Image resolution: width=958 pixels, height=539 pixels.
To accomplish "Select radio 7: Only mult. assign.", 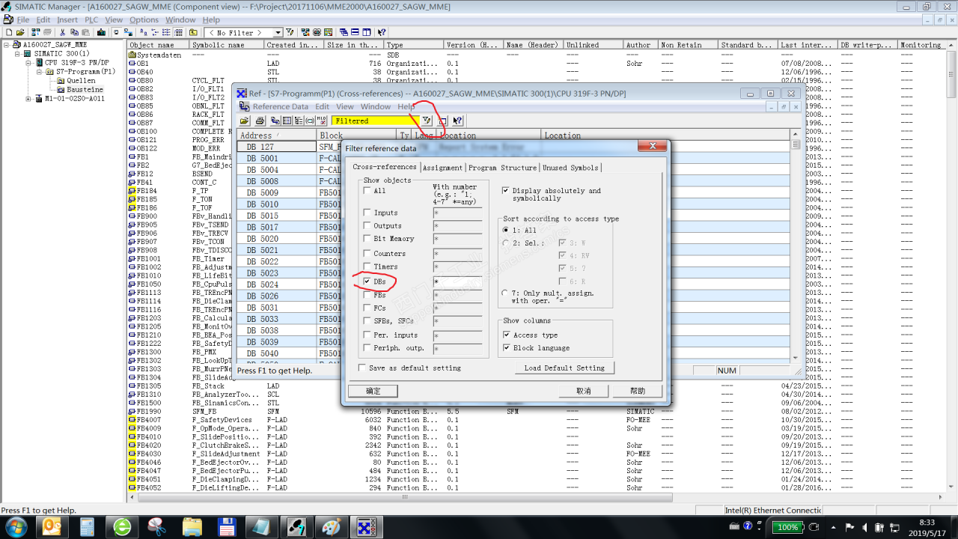I will point(507,293).
